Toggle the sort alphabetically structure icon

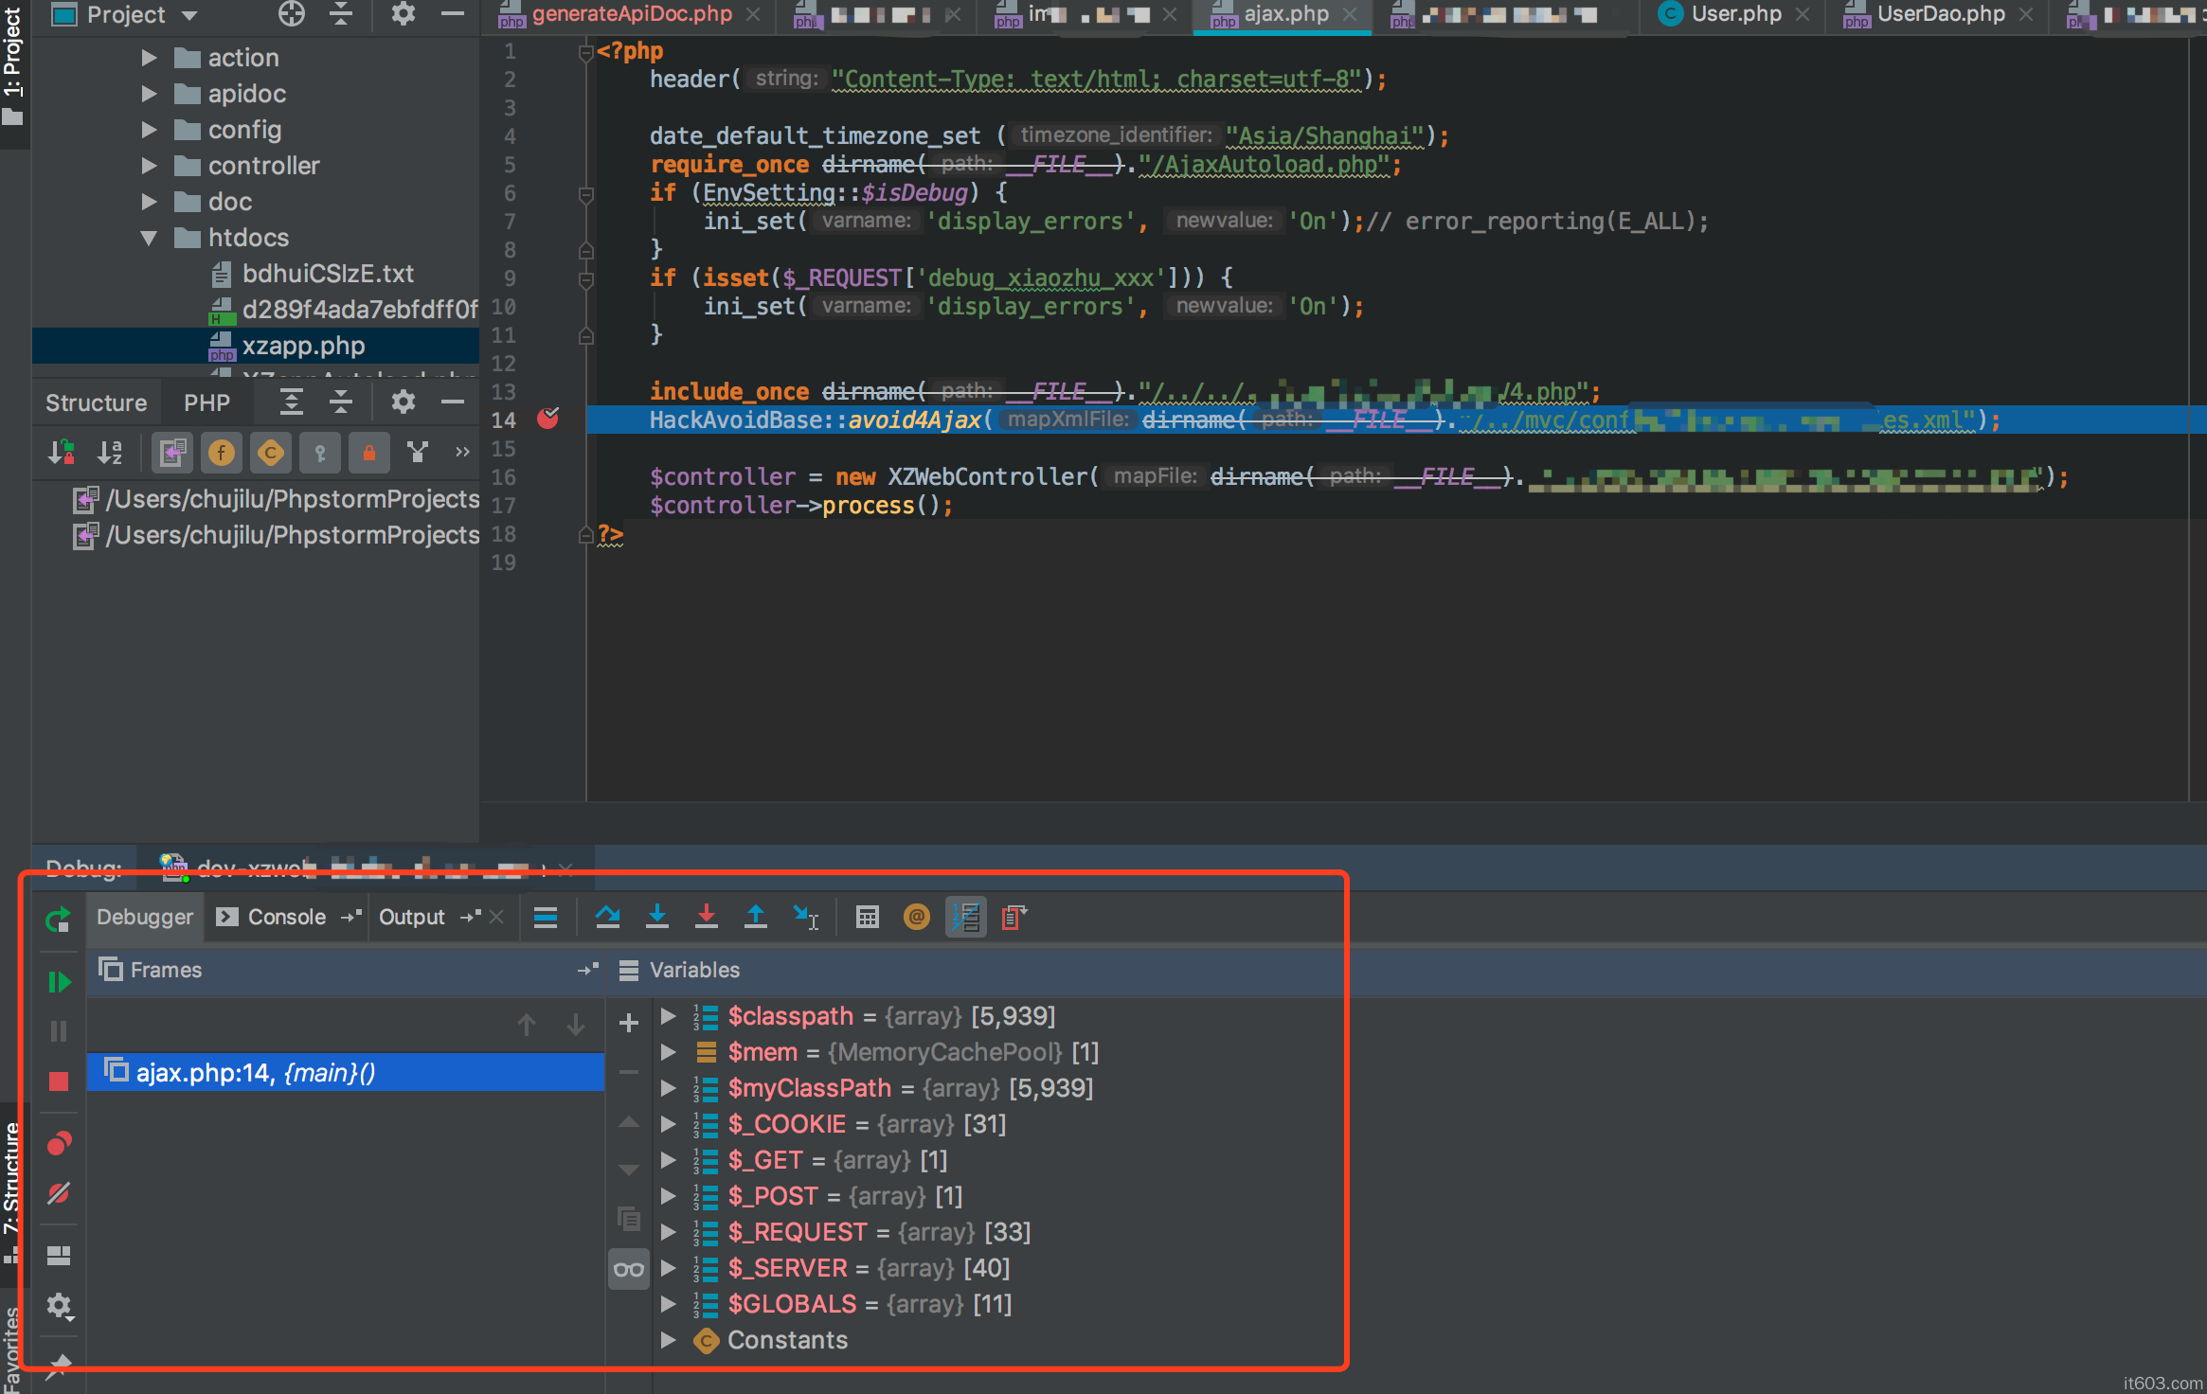(x=110, y=453)
